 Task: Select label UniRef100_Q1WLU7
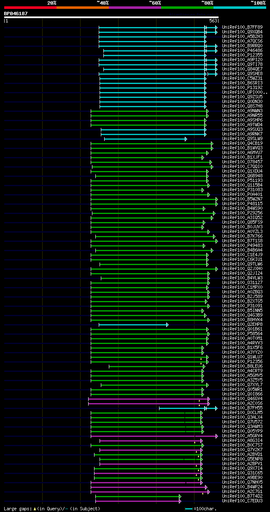[242, 357]
